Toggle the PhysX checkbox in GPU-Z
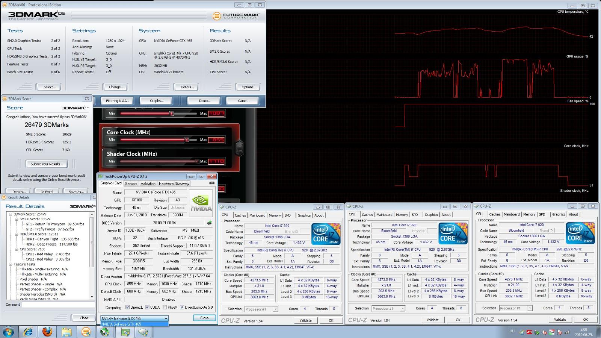 (165, 307)
